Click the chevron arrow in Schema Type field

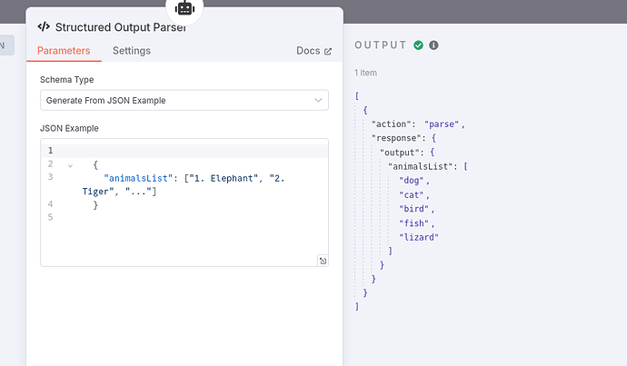(x=317, y=100)
